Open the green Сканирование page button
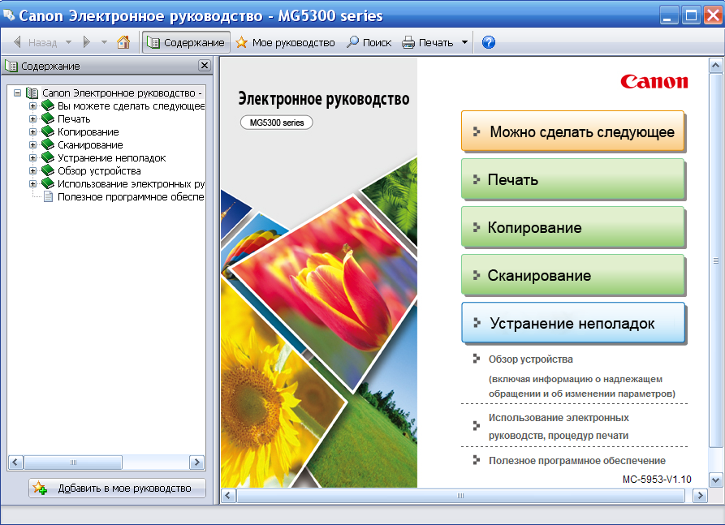This screenshot has width=725, height=525. [572, 275]
